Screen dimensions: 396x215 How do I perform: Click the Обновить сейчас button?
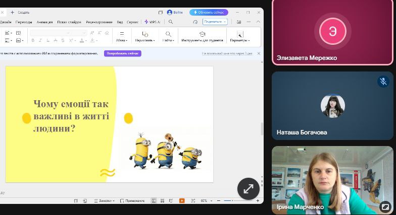point(209,12)
